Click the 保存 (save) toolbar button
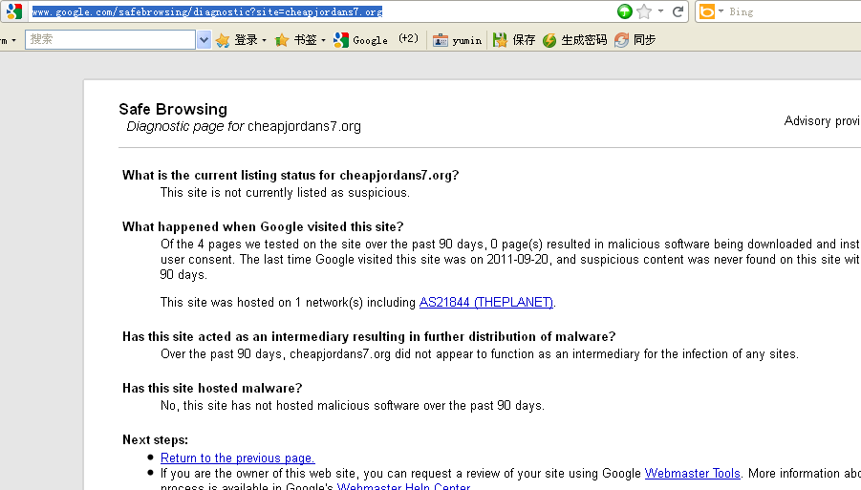Viewport: 861px width, 490px height. (514, 40)
